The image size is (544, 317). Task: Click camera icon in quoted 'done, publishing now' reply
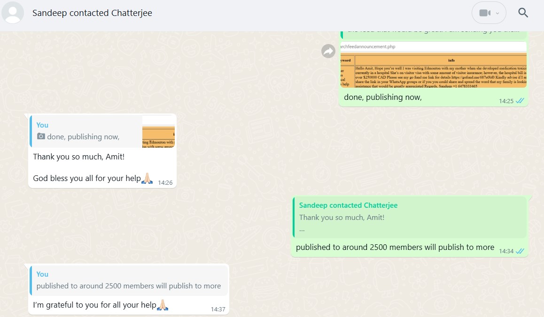tap(41, 137)
